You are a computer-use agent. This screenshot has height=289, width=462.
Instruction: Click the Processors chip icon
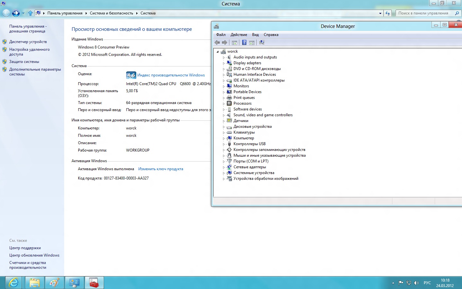pyautogui.click(x=229, y=103)
